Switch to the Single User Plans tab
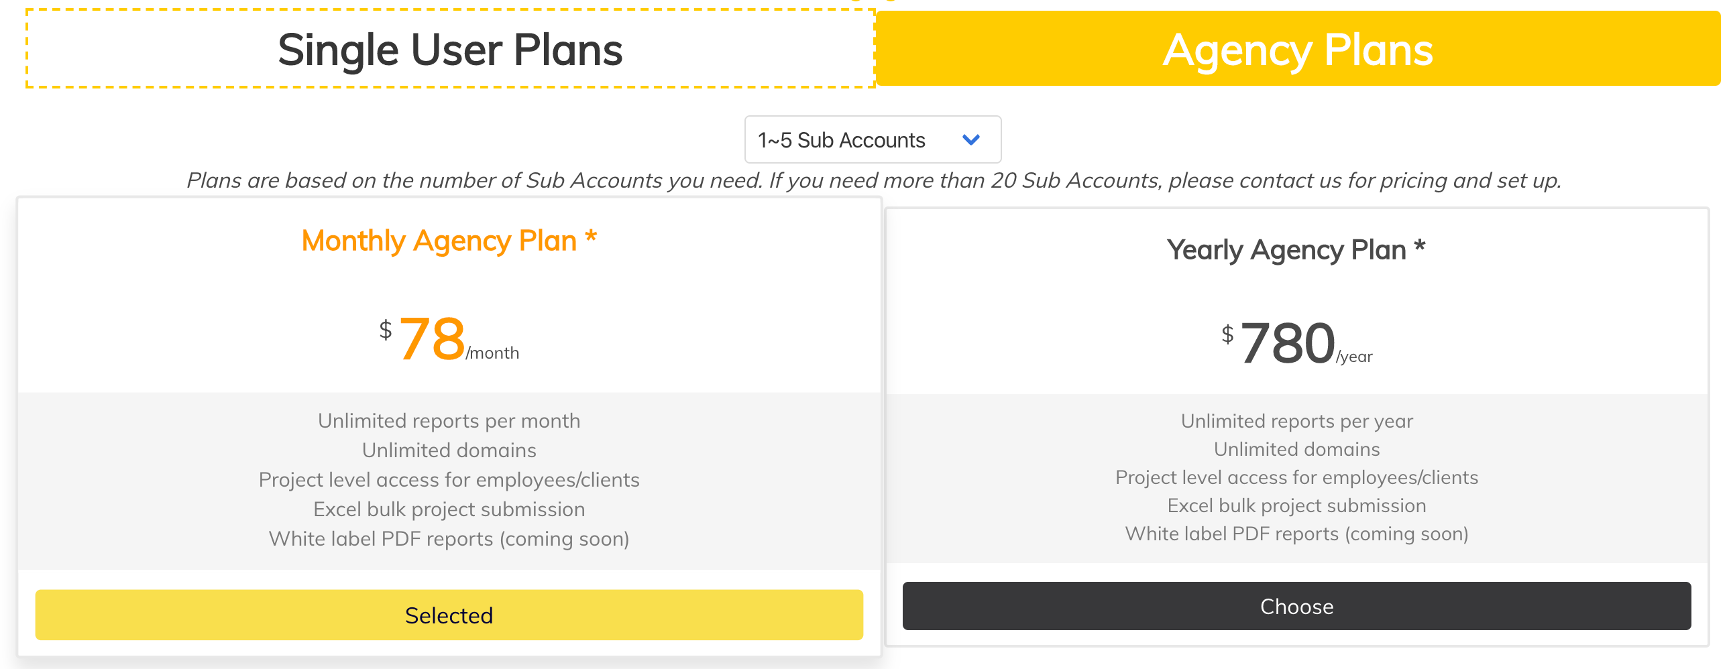This screenshot has height=669, width=1729. click(450, 48)
